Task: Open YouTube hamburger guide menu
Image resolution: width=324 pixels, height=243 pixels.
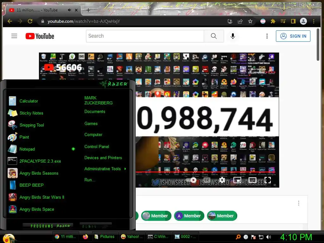Action: click(x=14, y=36)
